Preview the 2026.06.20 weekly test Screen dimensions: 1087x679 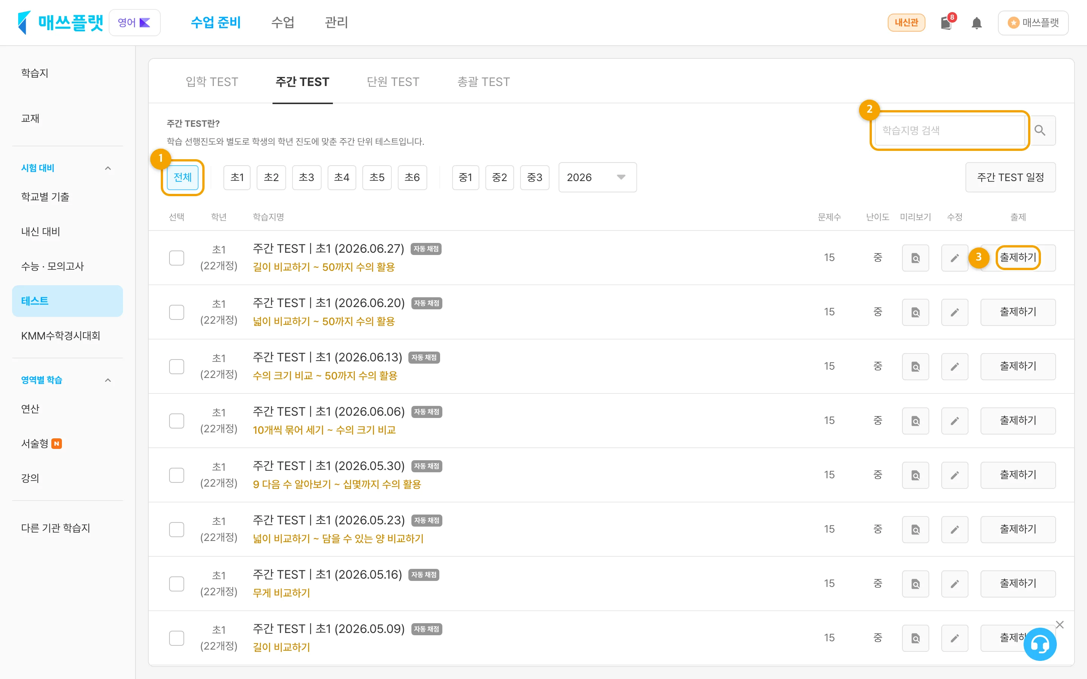(915, 312)
